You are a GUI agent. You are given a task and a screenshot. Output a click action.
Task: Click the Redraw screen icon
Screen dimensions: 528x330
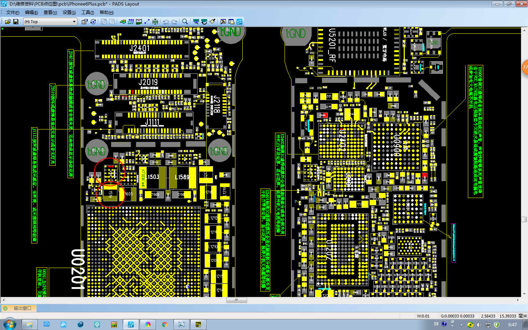tap(204, 22)
